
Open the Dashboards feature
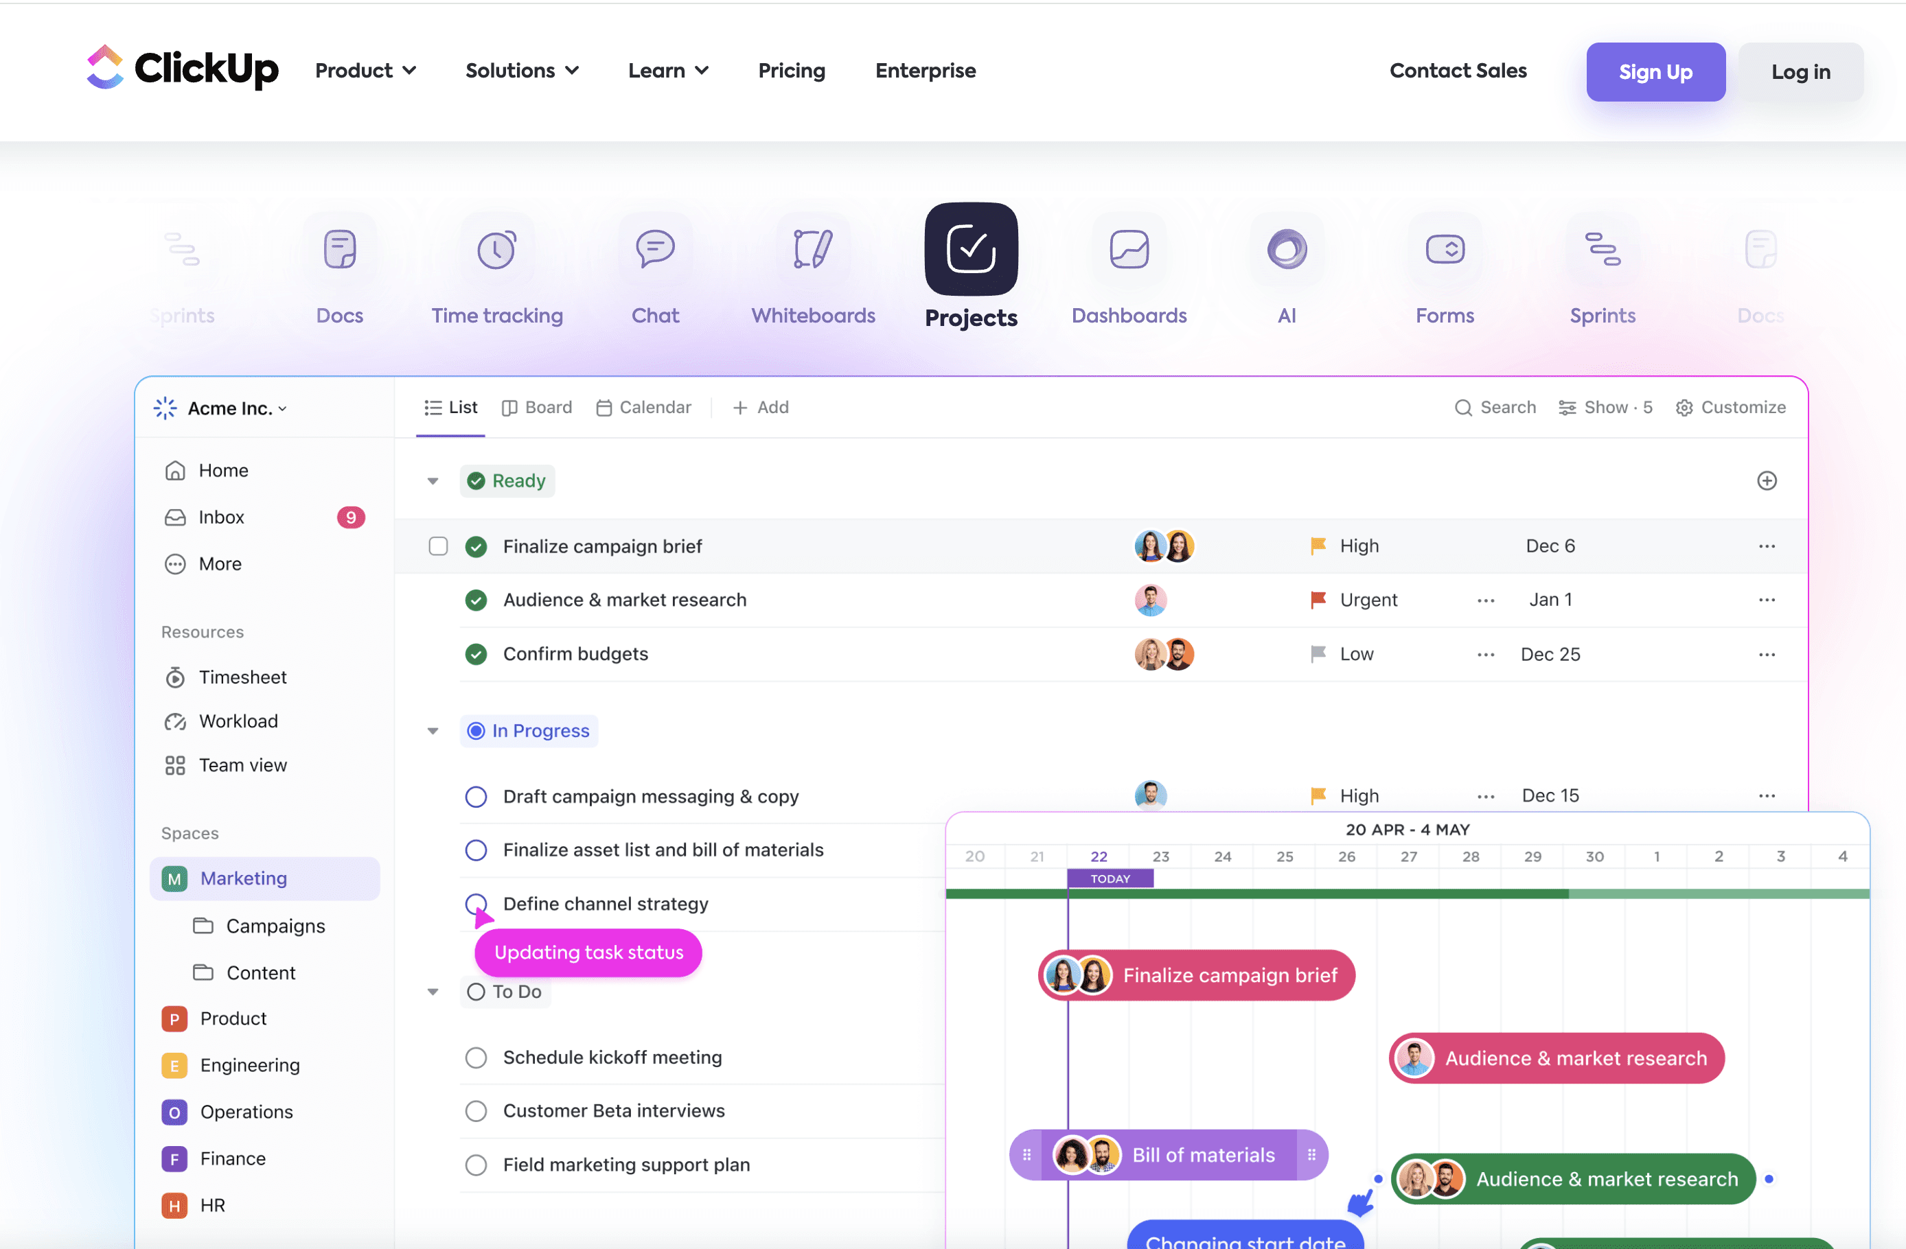tap(1129, 249)
